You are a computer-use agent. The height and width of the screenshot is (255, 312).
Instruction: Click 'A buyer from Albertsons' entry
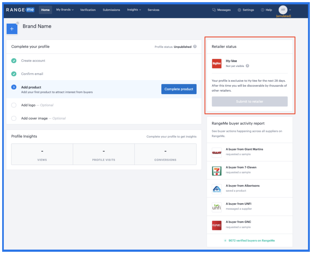pos(249,189)
